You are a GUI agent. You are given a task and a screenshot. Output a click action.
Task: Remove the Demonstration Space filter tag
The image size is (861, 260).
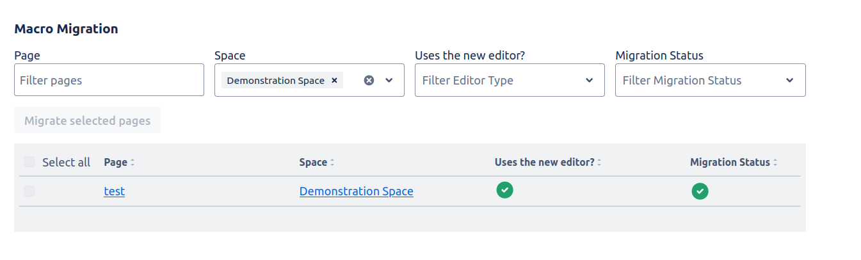[x=334, y=81]
